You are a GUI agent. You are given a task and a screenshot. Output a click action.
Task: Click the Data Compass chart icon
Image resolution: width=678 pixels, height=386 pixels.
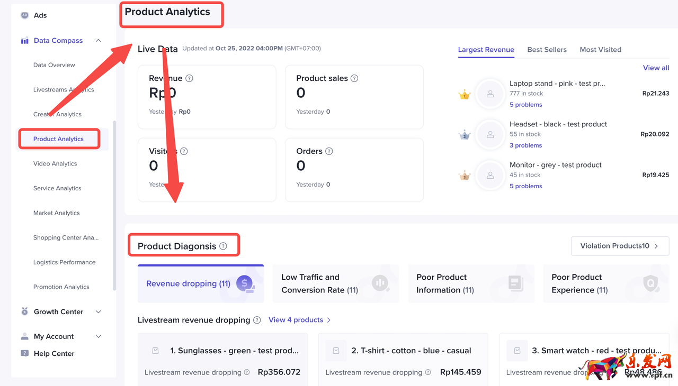24,41
